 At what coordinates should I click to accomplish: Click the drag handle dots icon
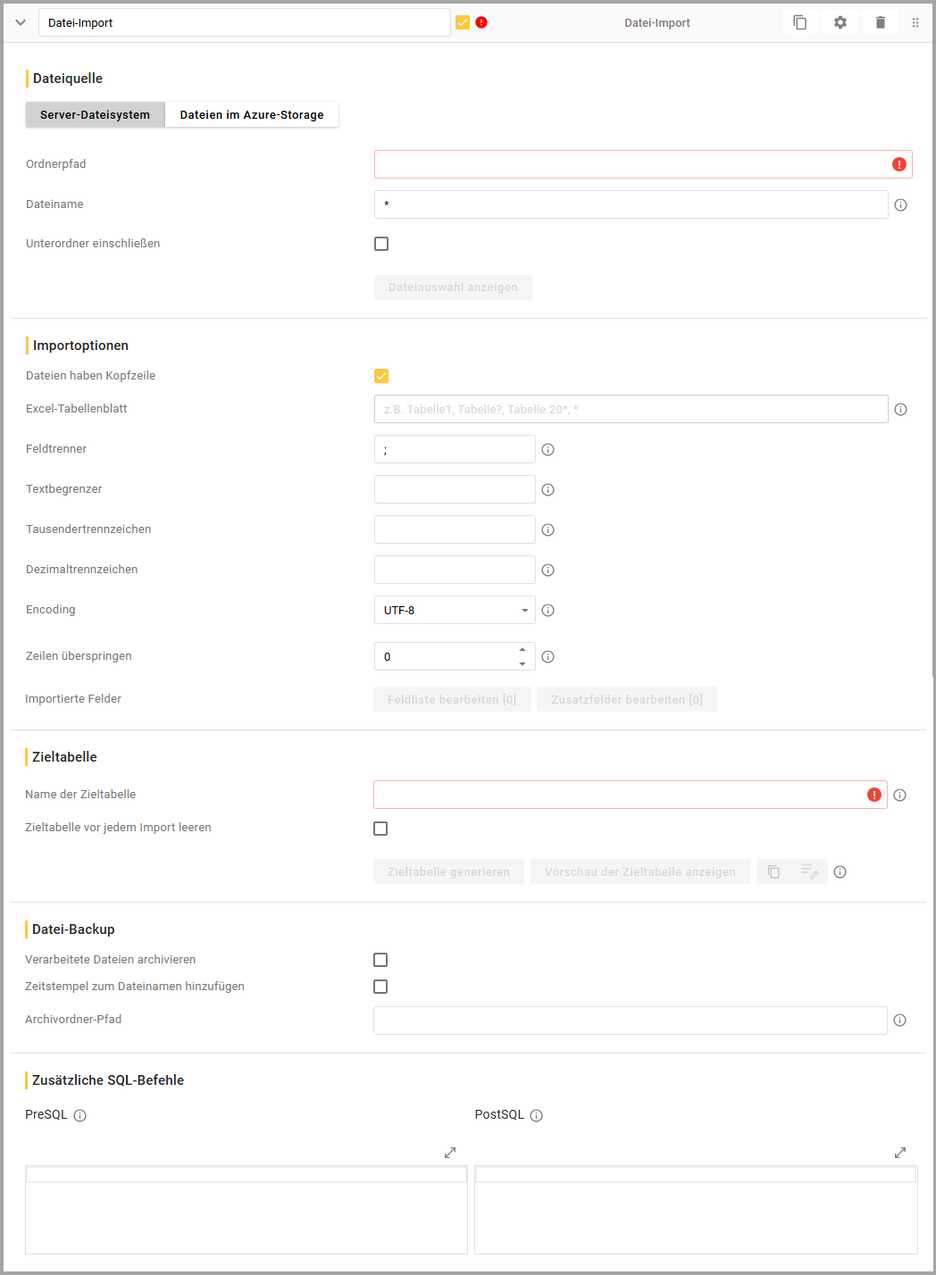[x=915, y=22]
